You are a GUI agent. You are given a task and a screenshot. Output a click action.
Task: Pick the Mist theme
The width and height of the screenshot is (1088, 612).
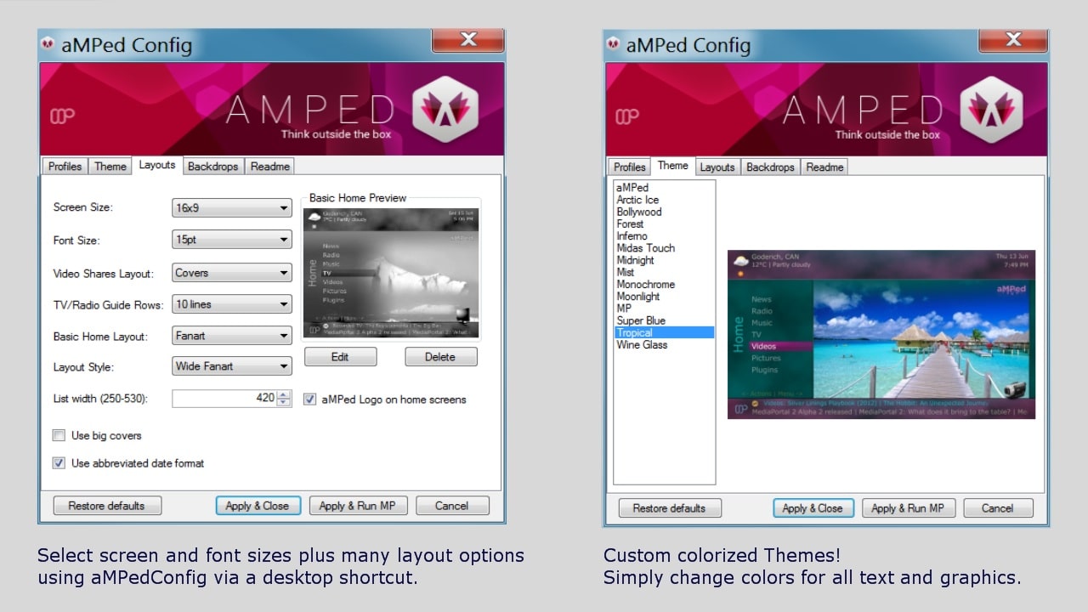(626, 272)
